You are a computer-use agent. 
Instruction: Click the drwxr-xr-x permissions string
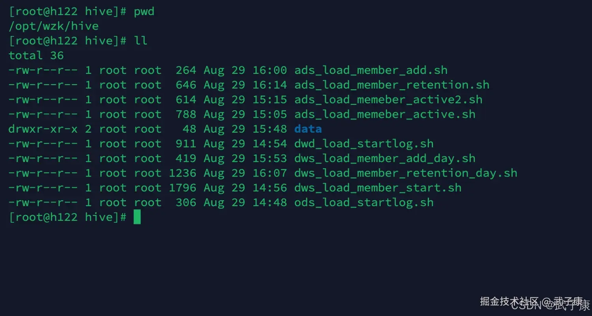click(x=43, y=129)
